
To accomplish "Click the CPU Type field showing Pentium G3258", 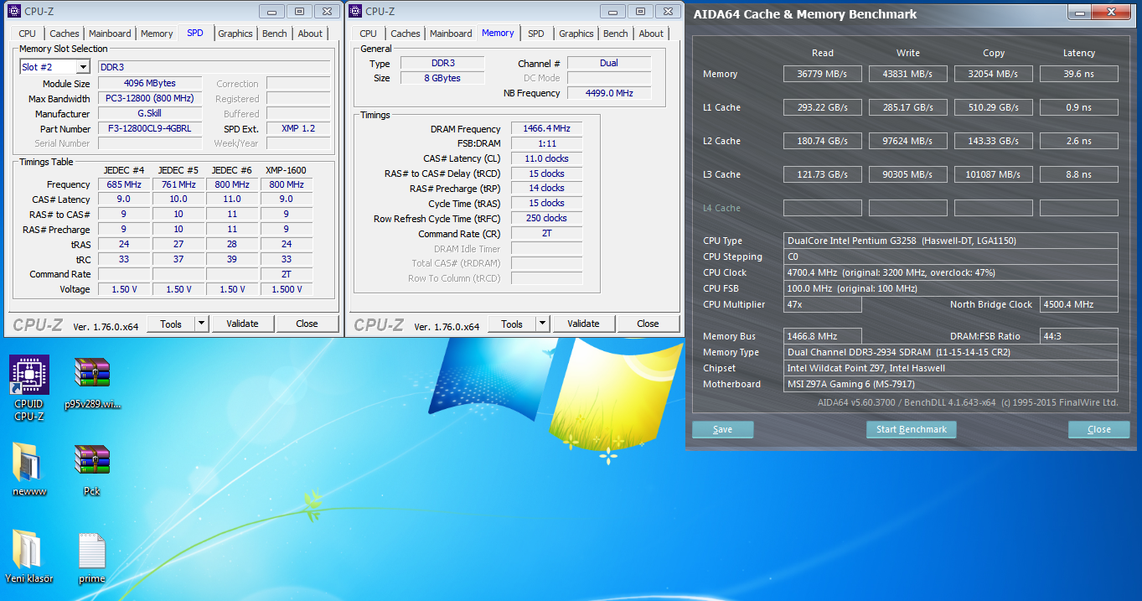I will 951,241.
